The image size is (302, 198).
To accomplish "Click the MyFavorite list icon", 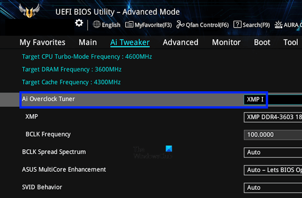I will pyautogui.click(x=129, y=25).
